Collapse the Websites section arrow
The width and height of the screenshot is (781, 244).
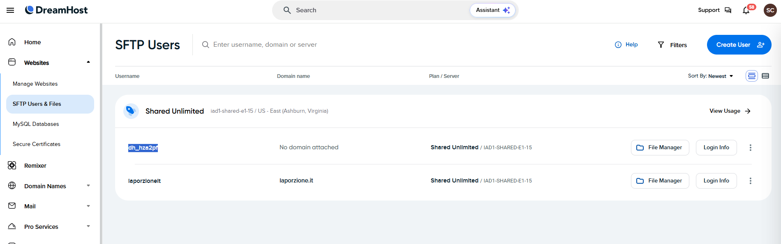point(88,62)
